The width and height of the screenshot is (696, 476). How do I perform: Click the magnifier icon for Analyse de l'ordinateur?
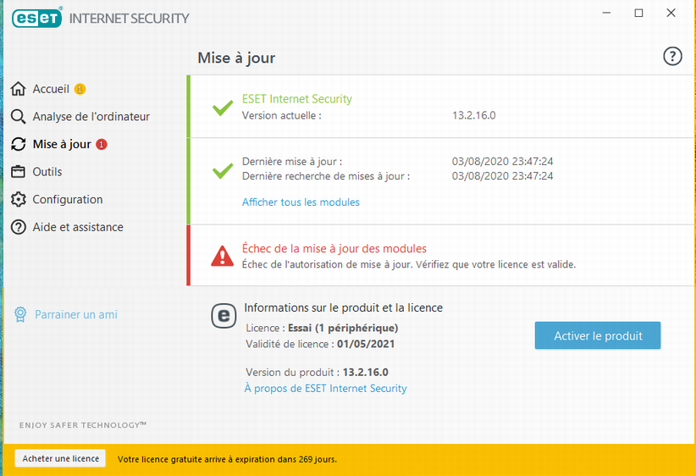18,116
